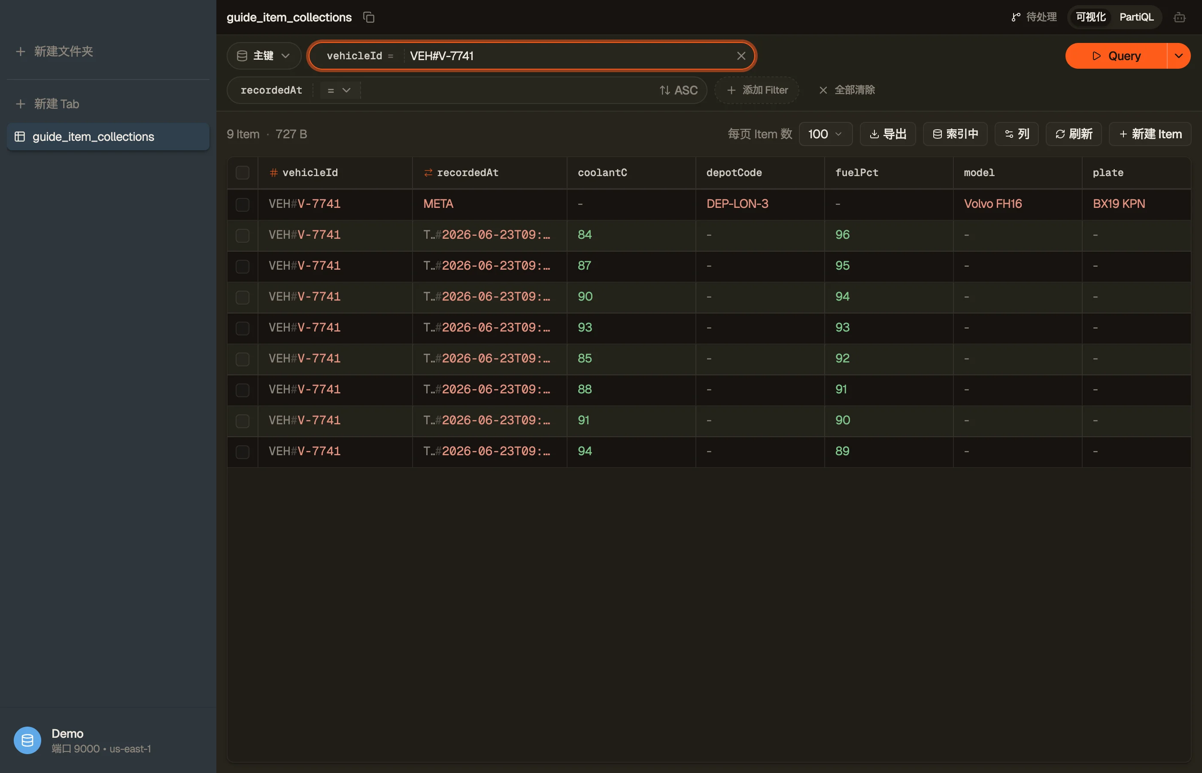Copy the guide_item_collections table name
Screen dimensions: 1202x773
coord(369,18)
